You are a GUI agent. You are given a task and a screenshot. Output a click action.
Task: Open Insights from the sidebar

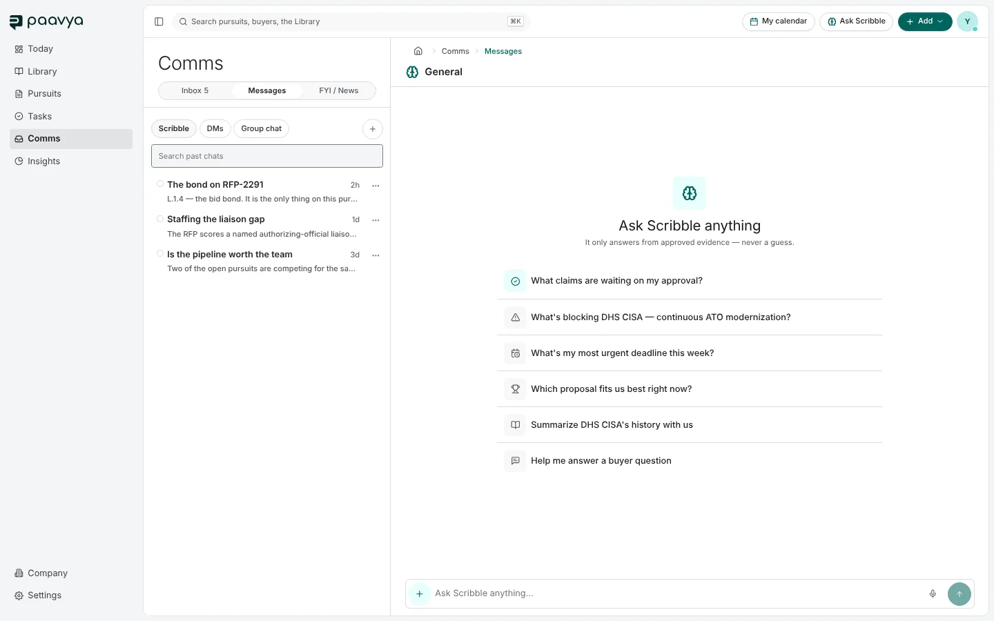(71, 161)
